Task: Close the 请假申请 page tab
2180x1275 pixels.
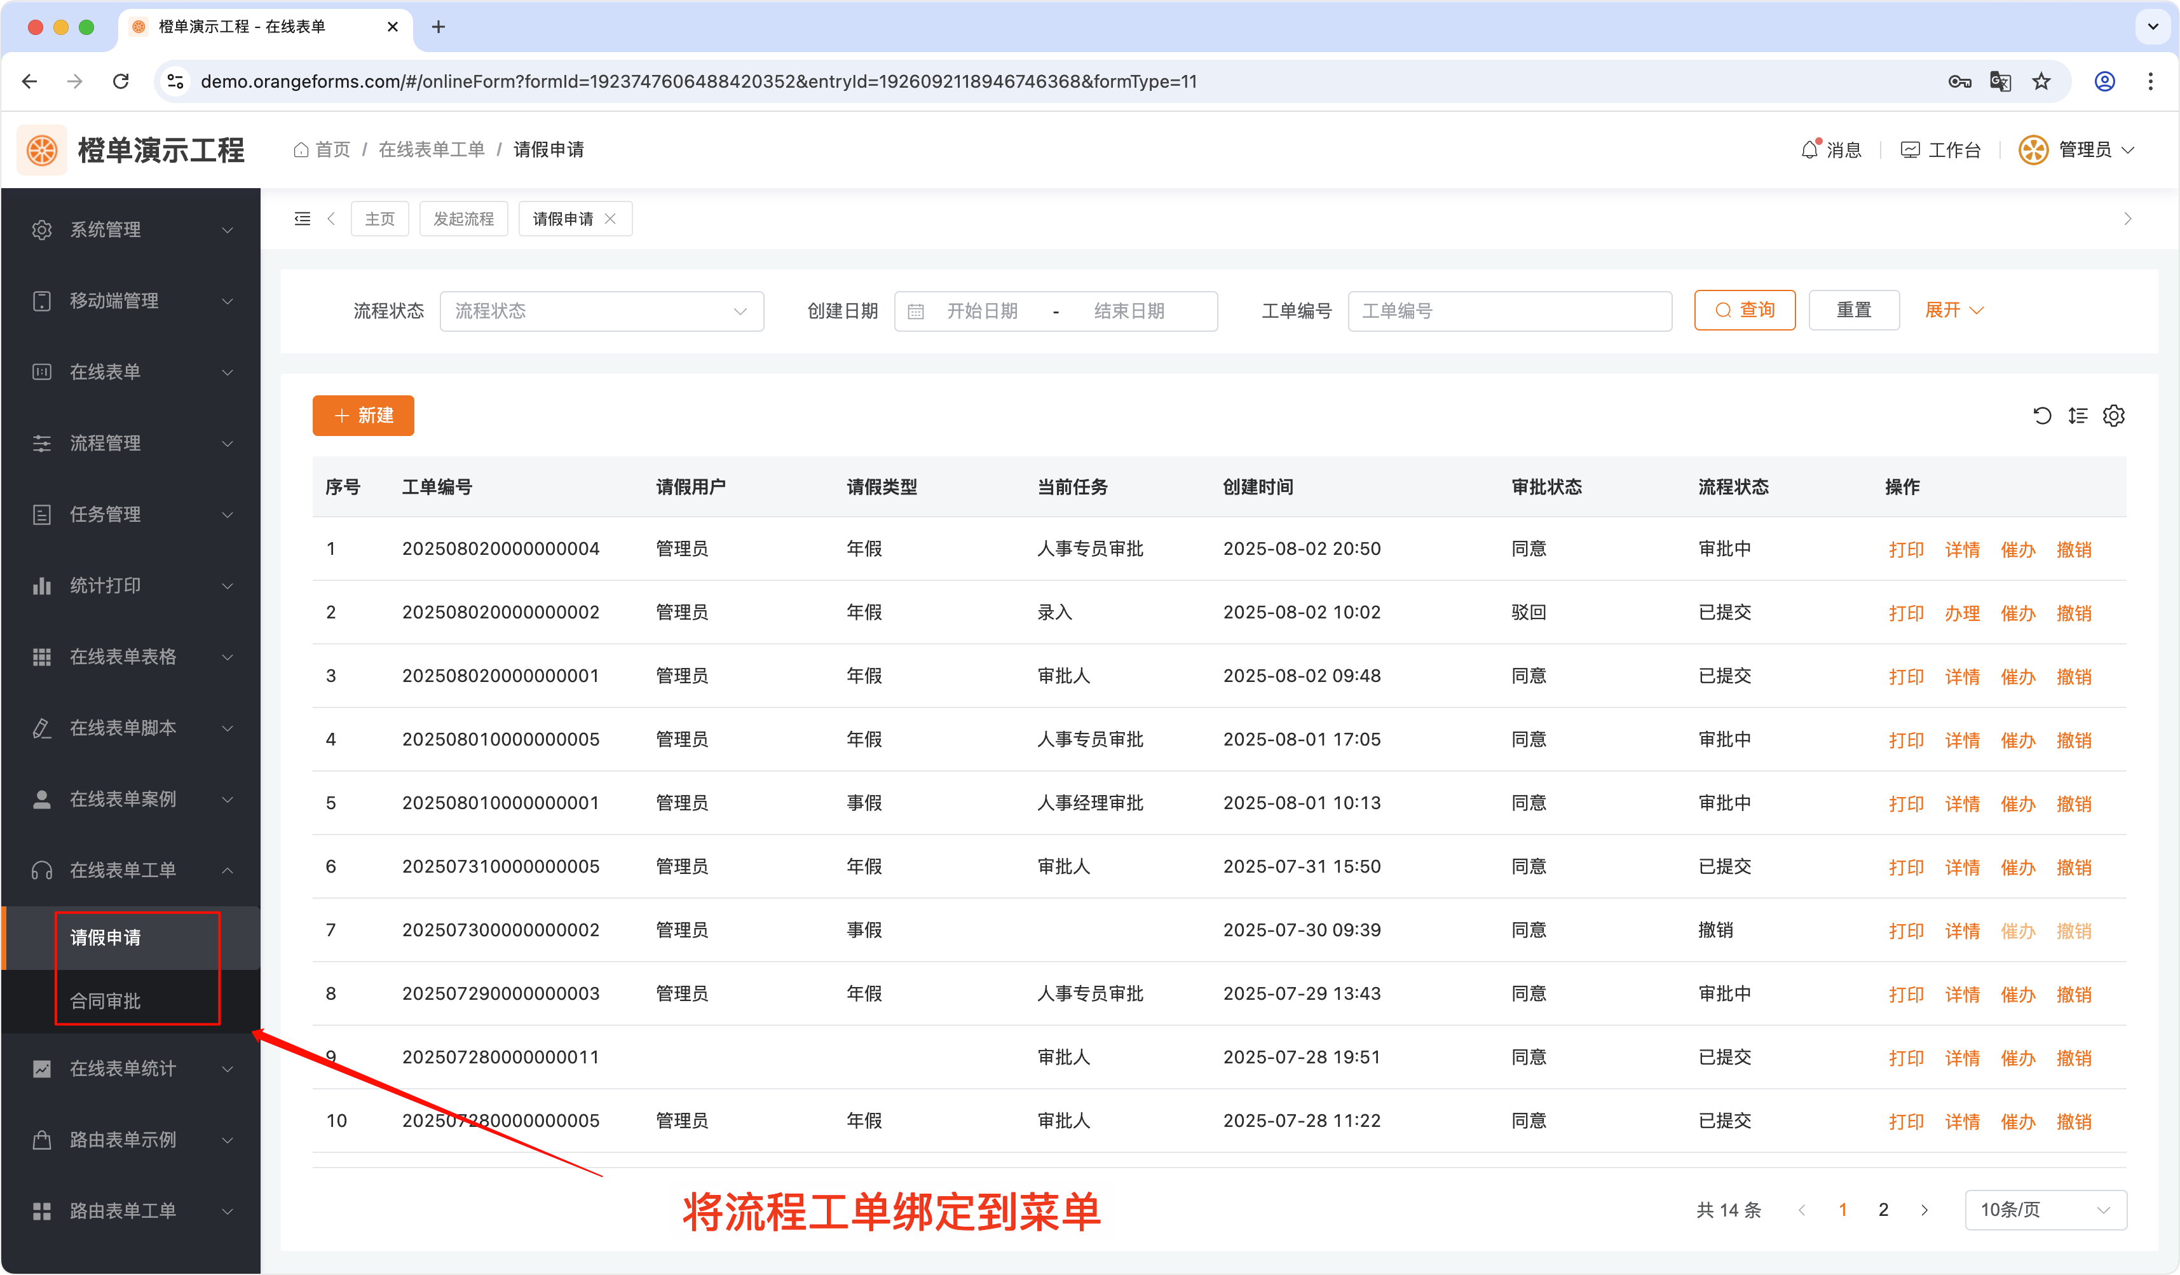Action: click(x=611, y=219)
